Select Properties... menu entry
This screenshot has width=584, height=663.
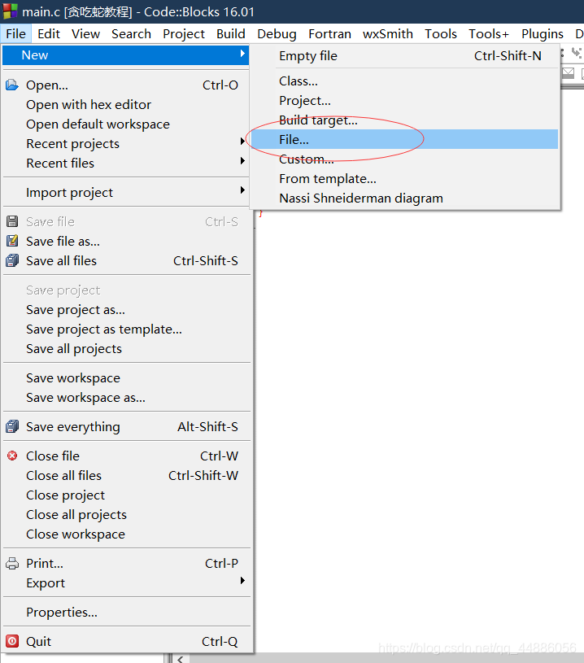pos(125,612)
